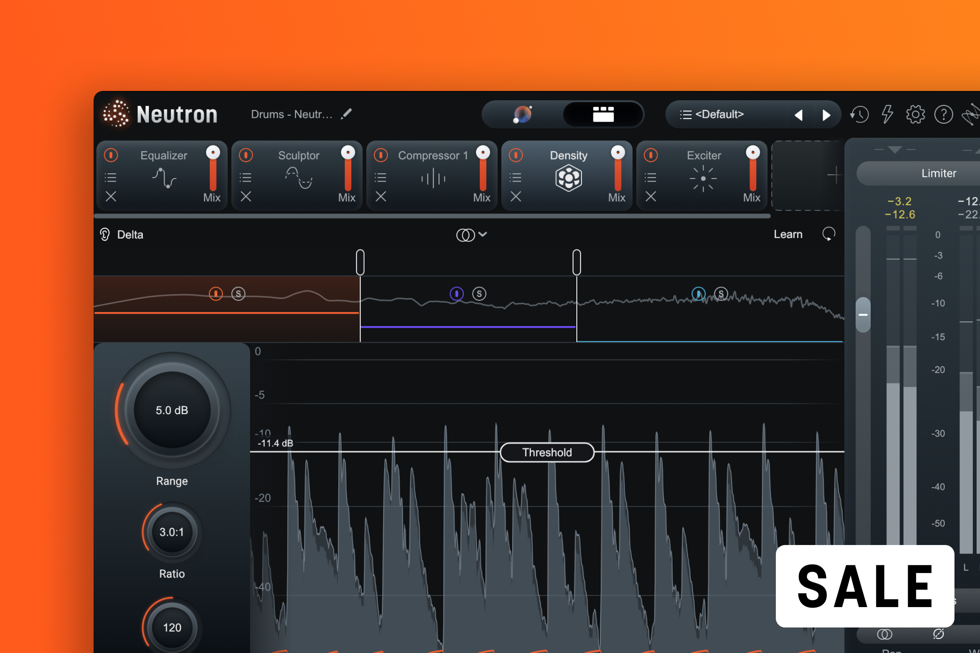The width and height of the screenshot is (980, 653).
Task: Open the undo history clock icon
Action: pyautogui.click(x=859, y=114)
